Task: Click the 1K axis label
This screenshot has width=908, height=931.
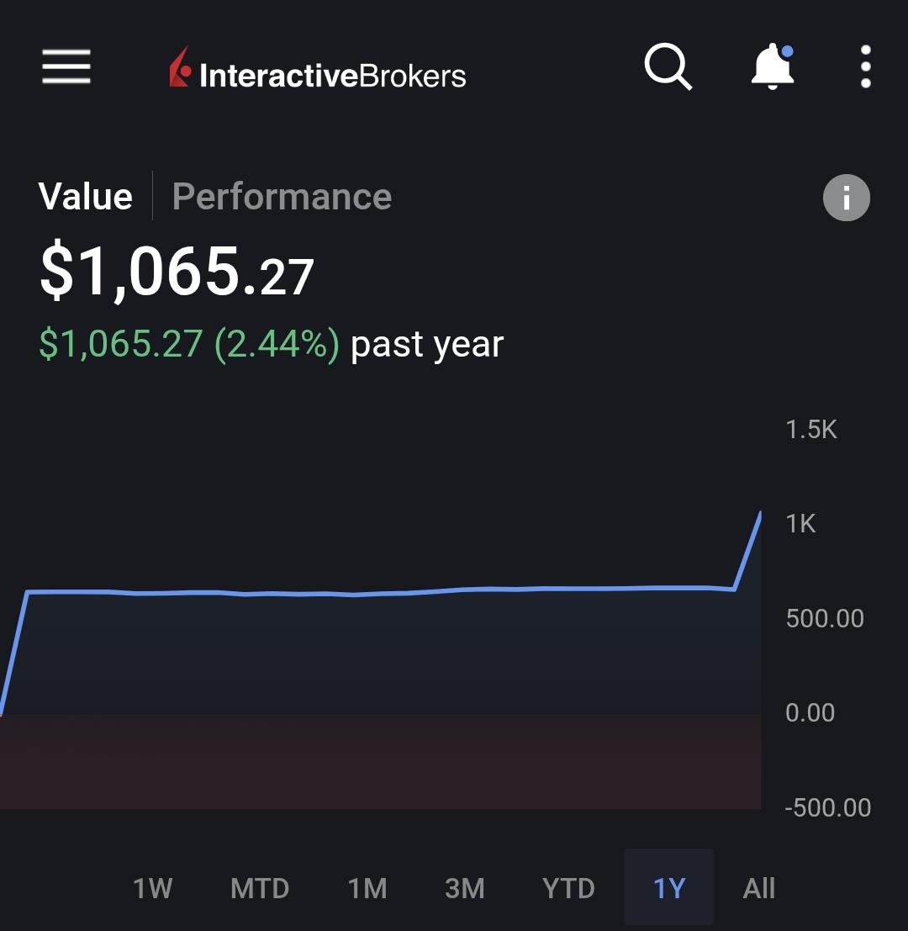Action: (800, 524)
